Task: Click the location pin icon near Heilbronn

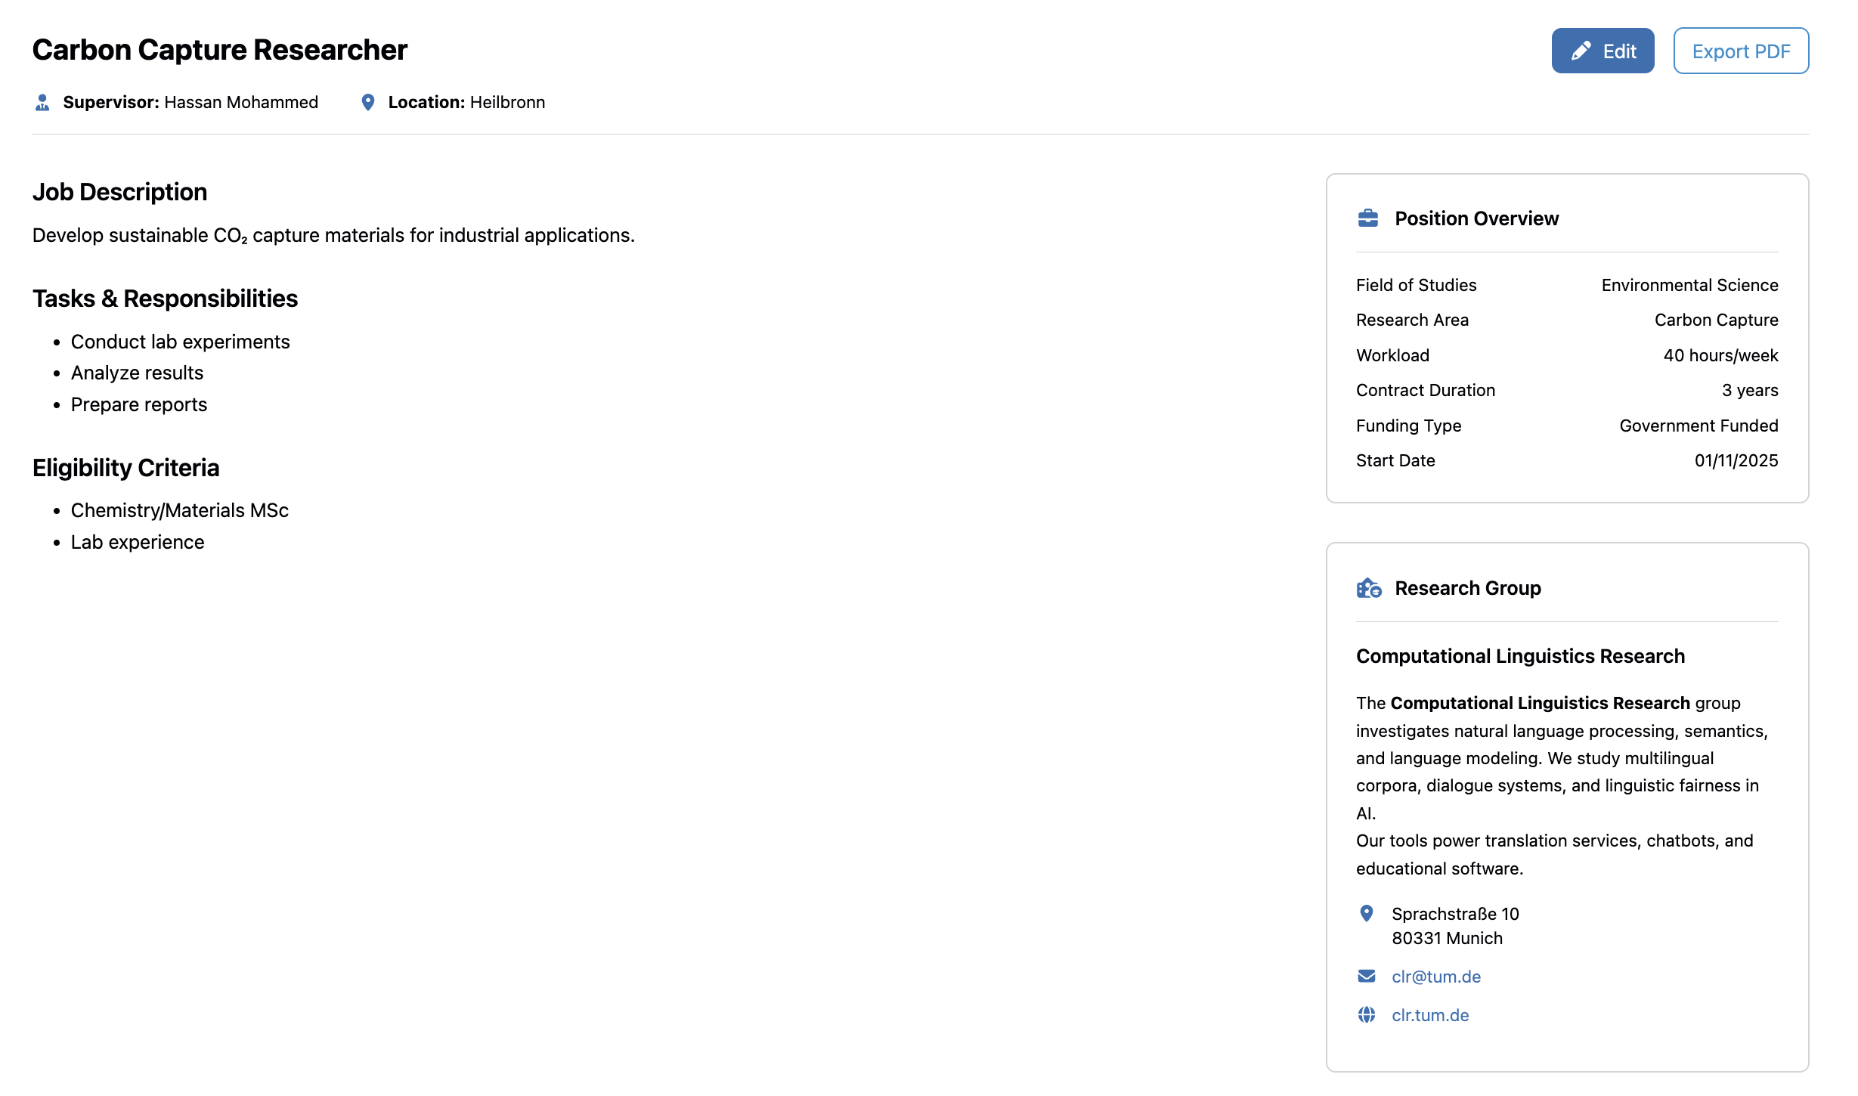Action: pos(367,102)
